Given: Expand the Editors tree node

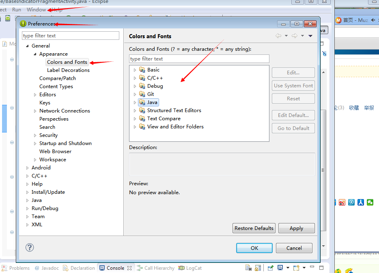Looking at the screenshot, I should [35, 95].
